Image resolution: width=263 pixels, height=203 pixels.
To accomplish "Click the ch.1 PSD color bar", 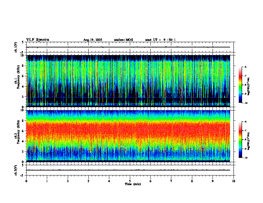I will click(240, 85).
